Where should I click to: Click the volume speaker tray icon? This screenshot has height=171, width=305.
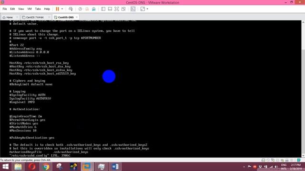point(276,167)
